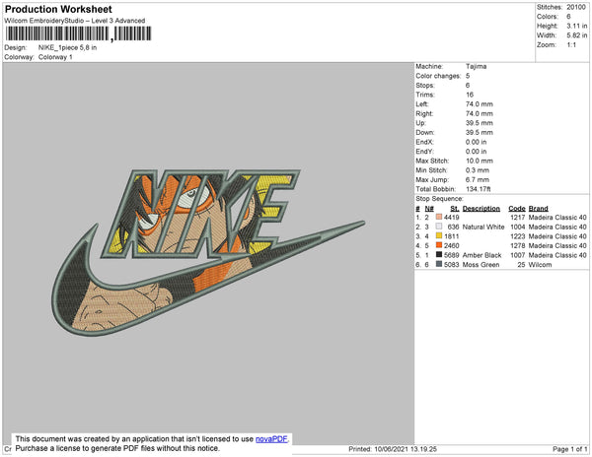The image size is (592, 457).
Task: Click the 'Color changes:' label
Action: 438,76
